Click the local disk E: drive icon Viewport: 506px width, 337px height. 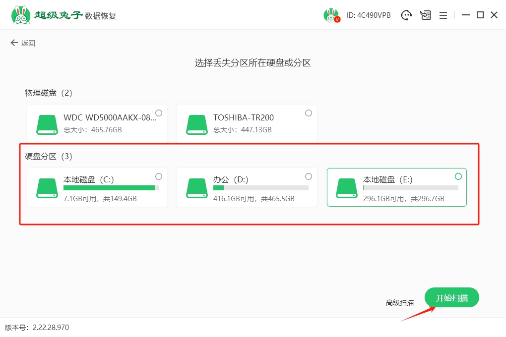click(347, 187)
